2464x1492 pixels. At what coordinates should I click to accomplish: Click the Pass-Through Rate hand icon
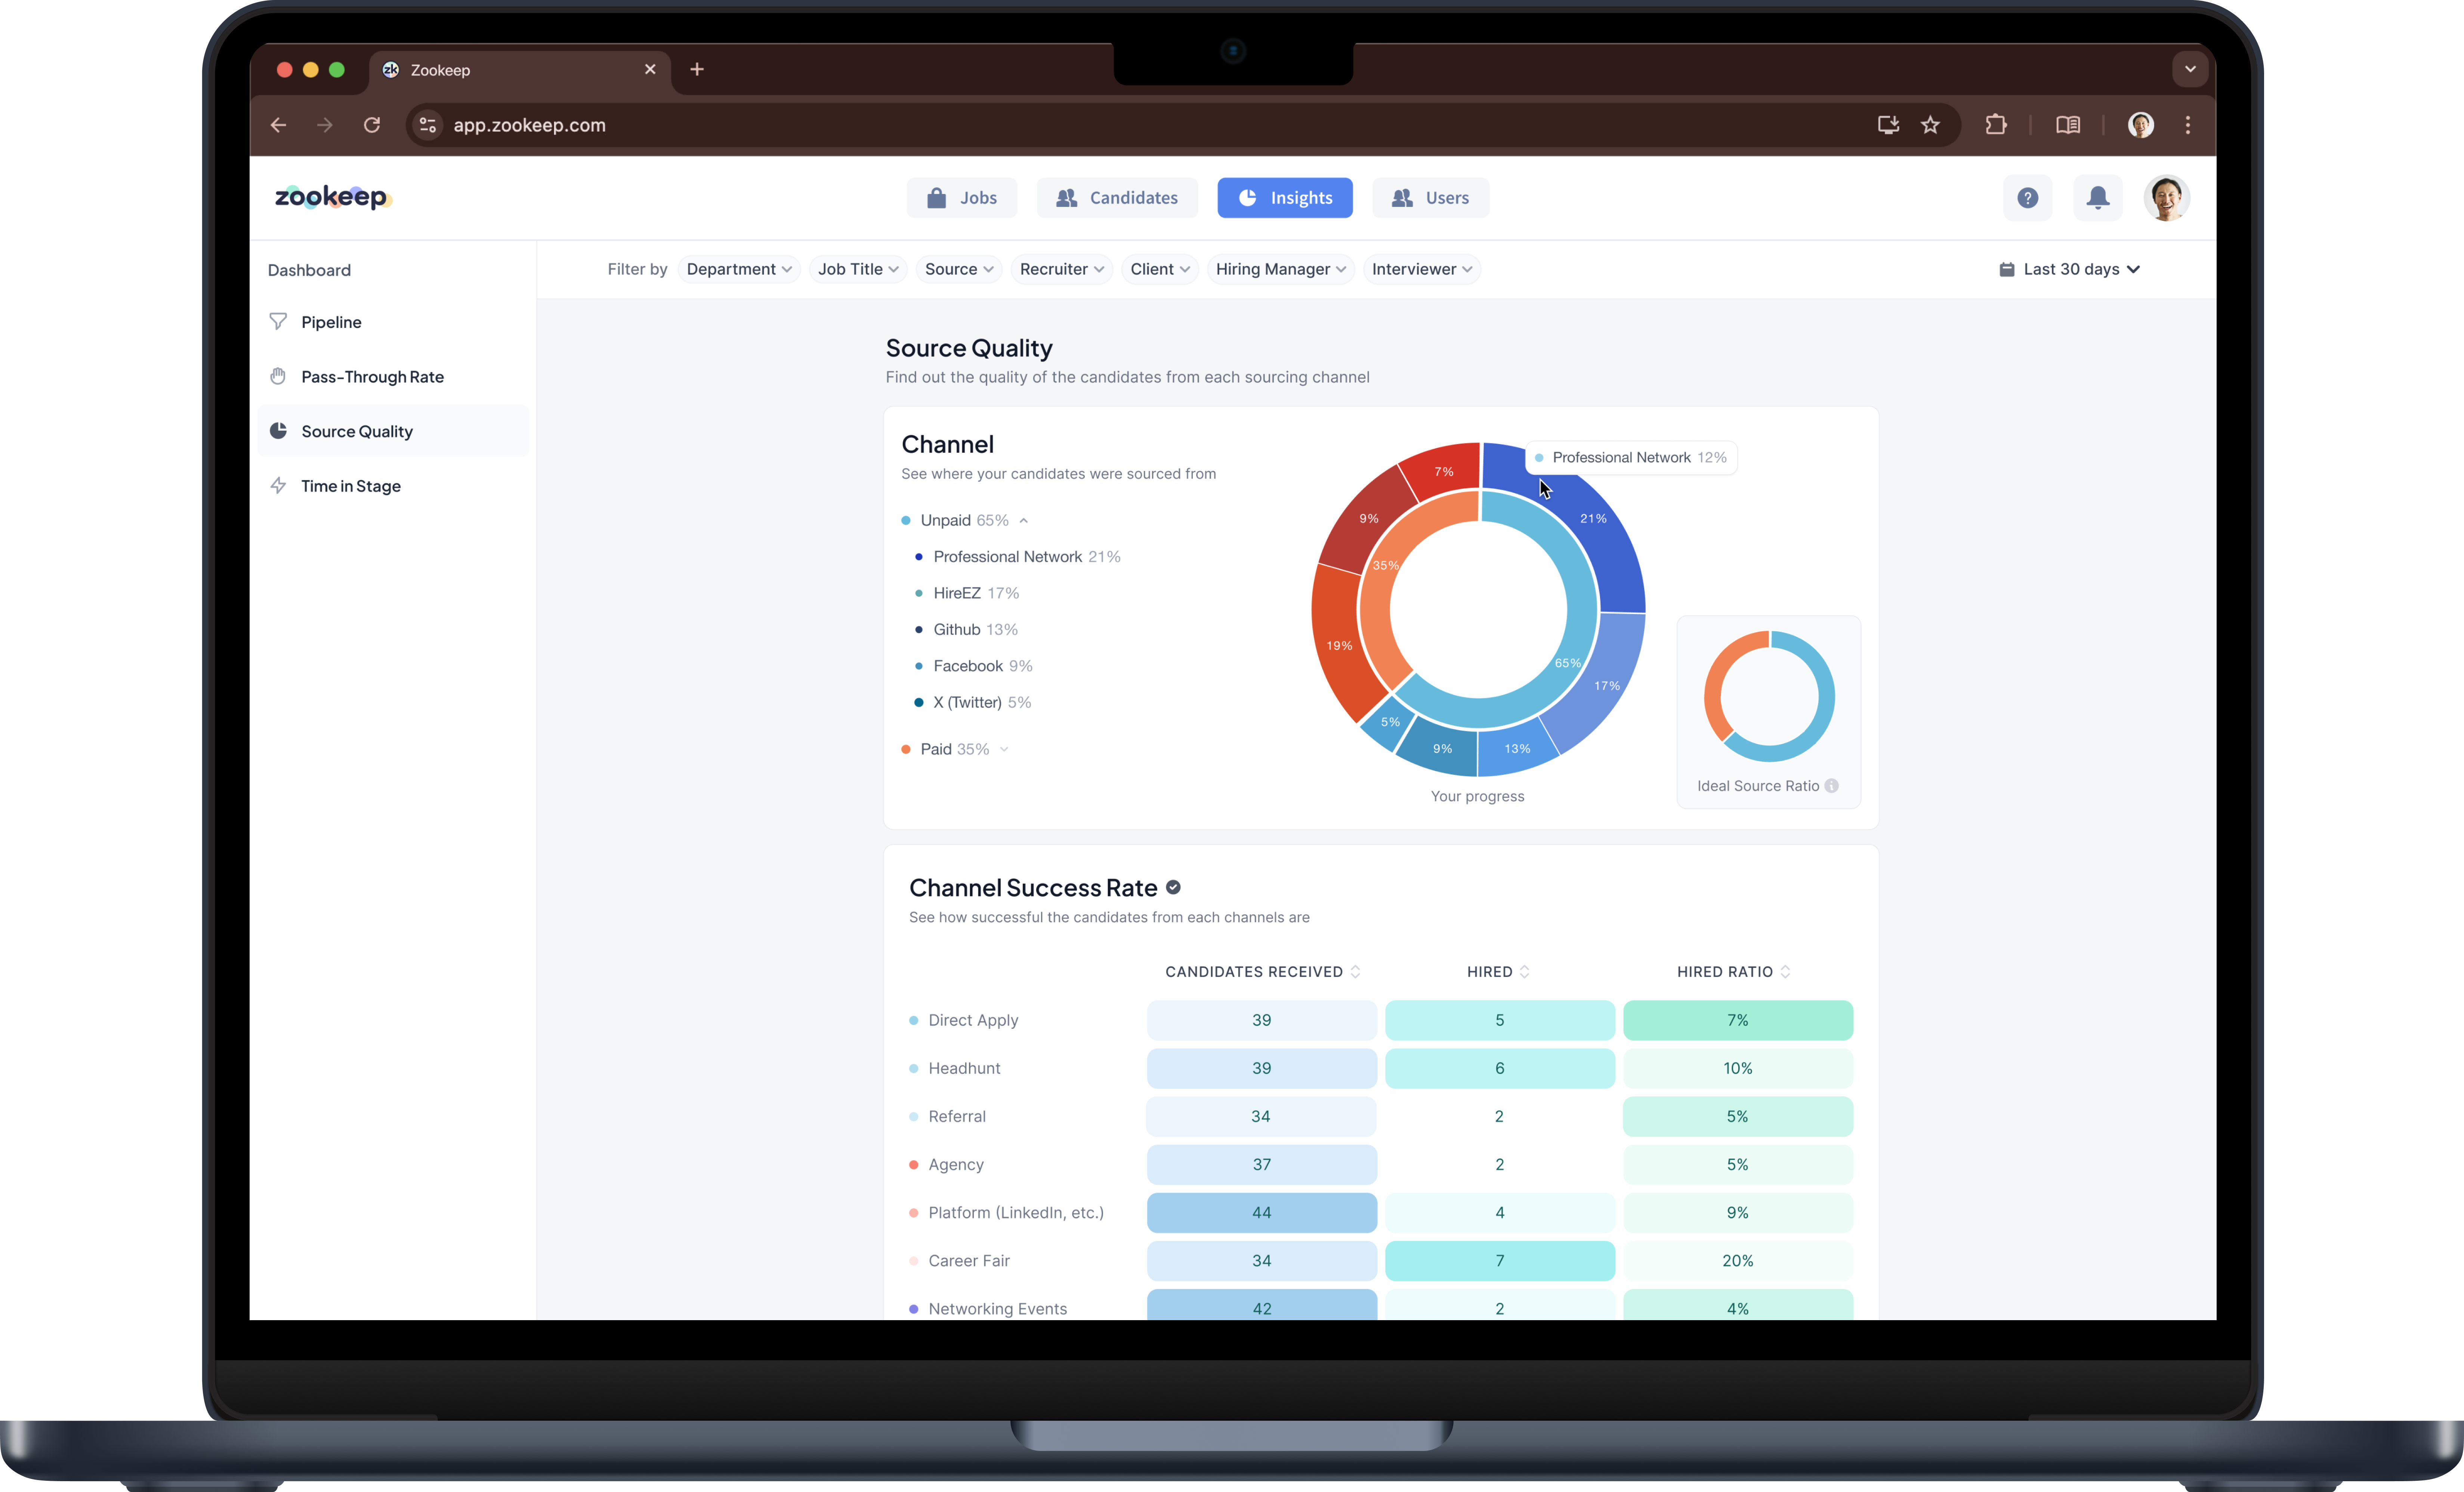click(278, 376)
